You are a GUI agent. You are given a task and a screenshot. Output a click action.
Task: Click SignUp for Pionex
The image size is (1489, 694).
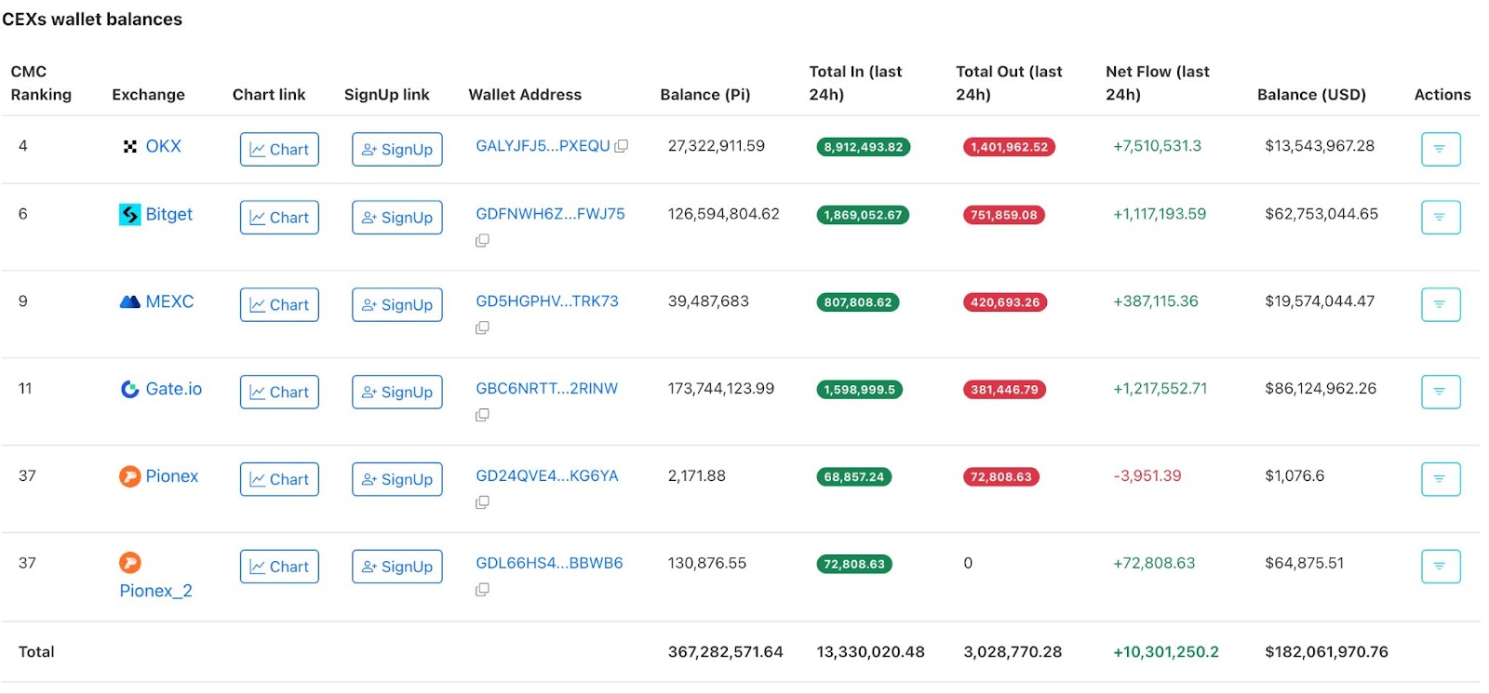(397, 479)
